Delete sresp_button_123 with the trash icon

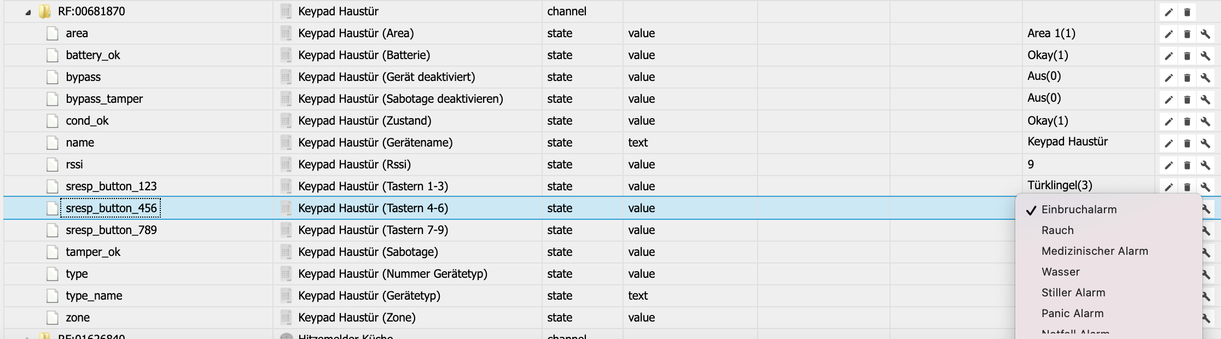tap(1187, 187)
